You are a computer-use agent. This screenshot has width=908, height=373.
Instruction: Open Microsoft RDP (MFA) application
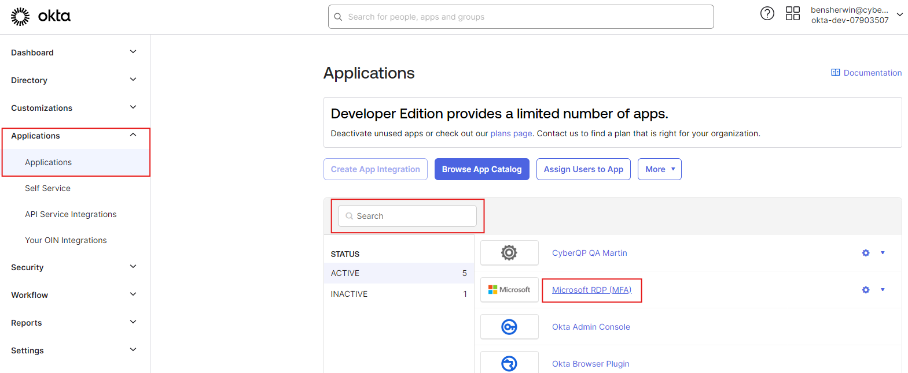(x=591, y=290)
